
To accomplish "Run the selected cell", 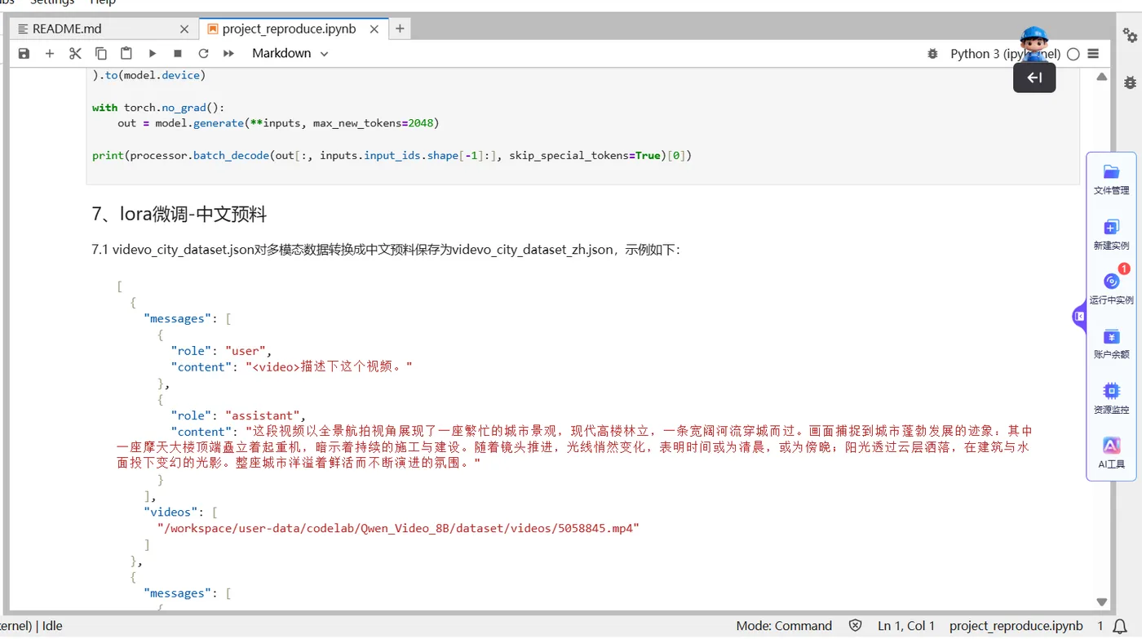I will 153,53.
